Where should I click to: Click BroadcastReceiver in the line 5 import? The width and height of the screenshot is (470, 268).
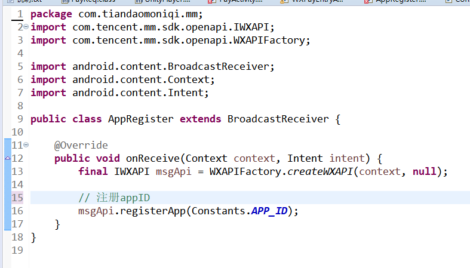click(218, 66)
